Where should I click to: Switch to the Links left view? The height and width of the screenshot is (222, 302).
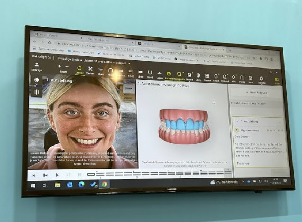tap(140, 74)
